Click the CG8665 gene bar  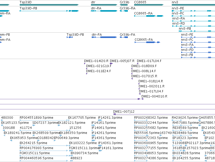[x=149, y=5]
